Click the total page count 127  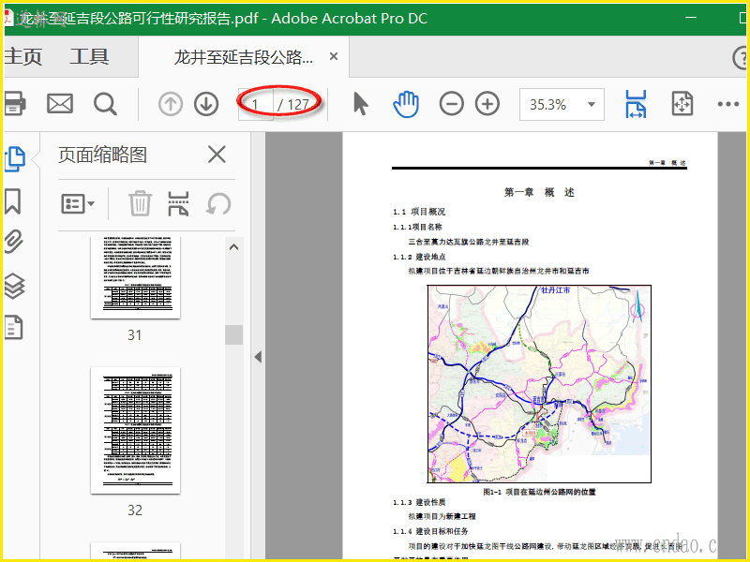coord(298,104)
